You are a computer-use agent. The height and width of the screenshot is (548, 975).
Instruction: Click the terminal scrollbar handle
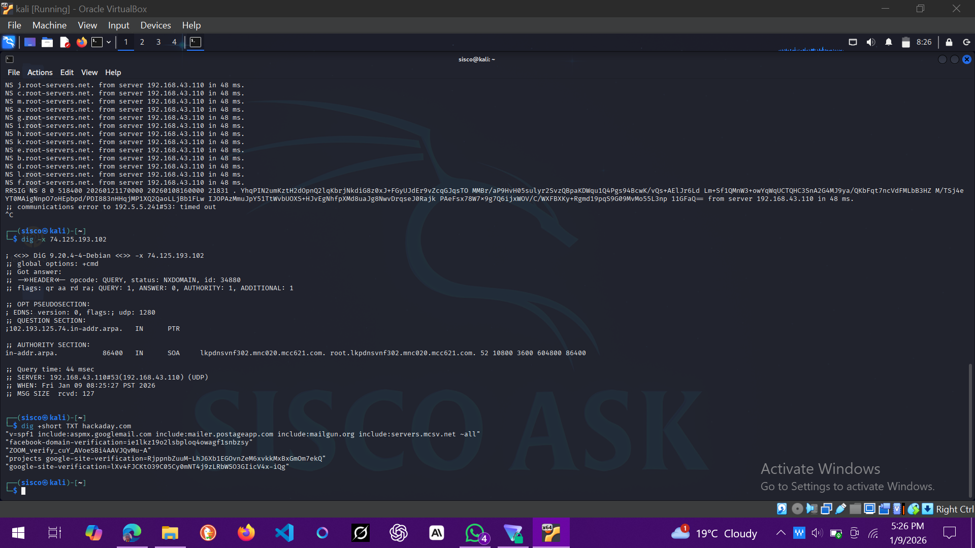click(x=970, y=430)
